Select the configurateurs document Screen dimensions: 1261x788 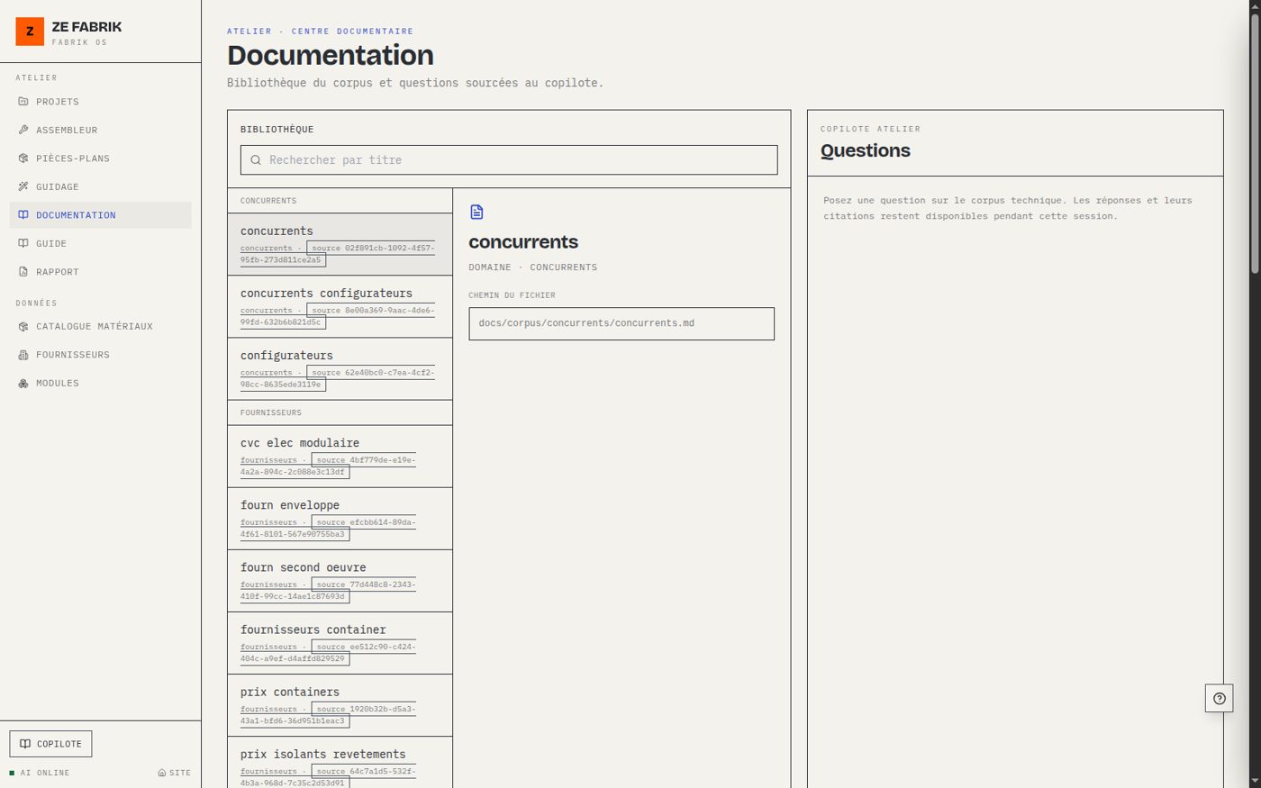[x=340, y=368]
